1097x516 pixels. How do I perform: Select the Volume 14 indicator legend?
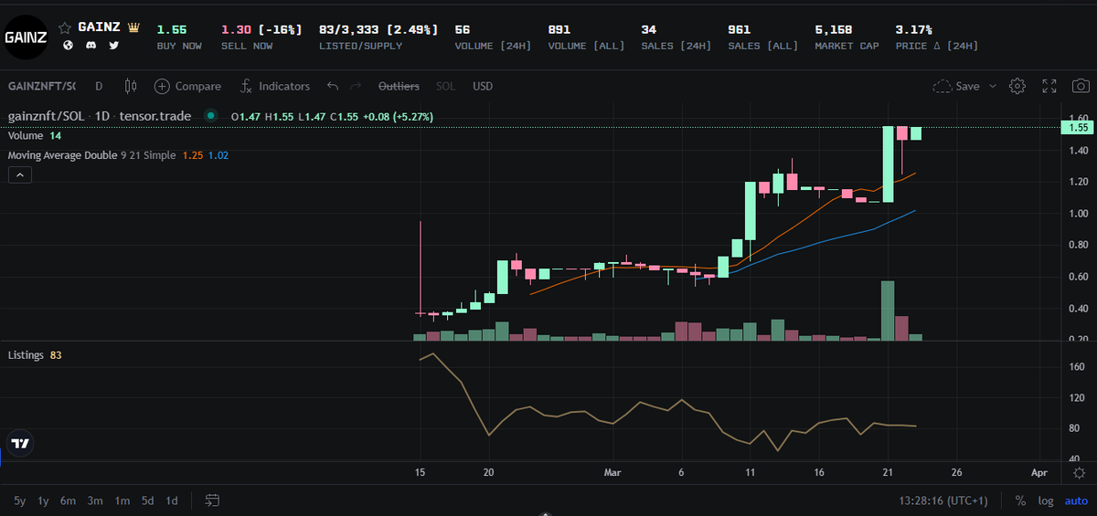point(34,135)
